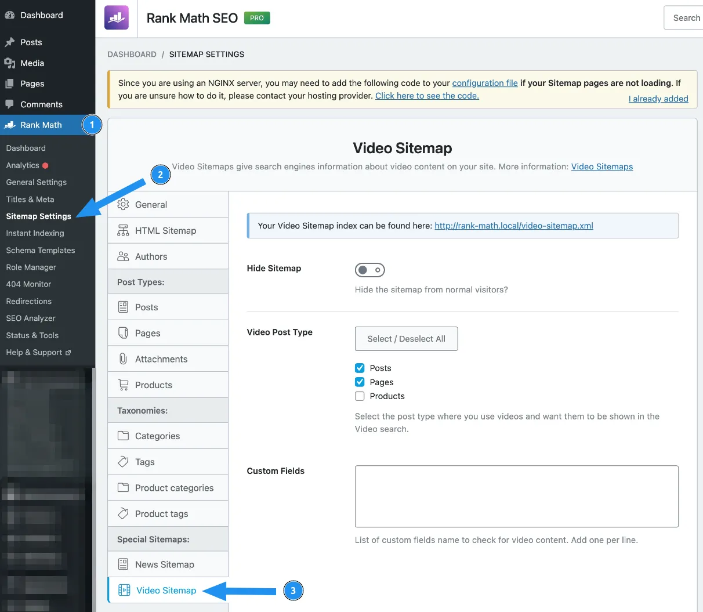Click the HTML Sitemap tree icon
703x612 pixels.
pyautogui.click(x=123, y=230)
